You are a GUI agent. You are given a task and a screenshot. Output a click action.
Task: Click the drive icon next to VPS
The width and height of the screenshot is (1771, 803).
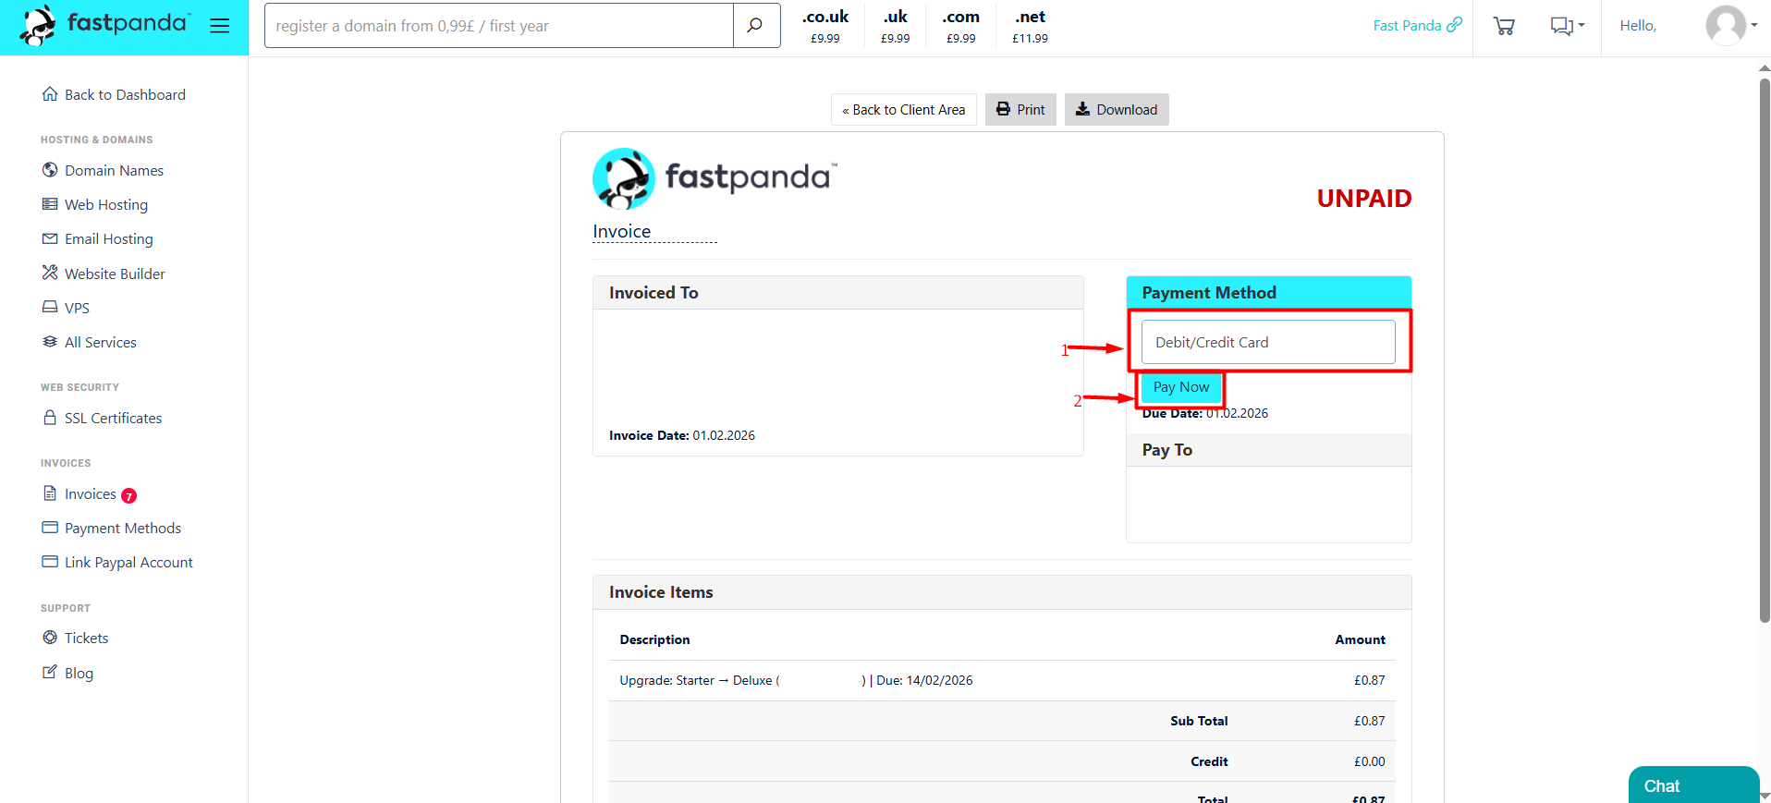pos(50,307)
